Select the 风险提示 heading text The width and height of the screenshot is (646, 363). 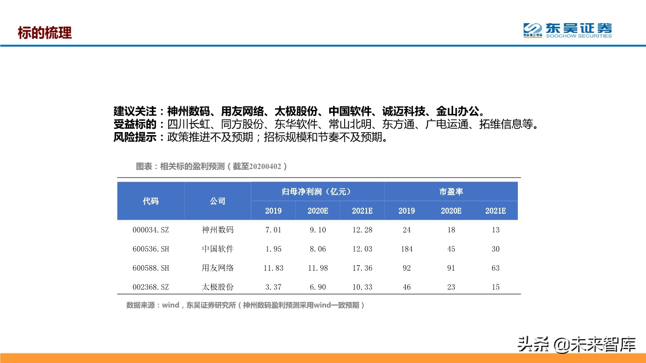click(135, 137)
